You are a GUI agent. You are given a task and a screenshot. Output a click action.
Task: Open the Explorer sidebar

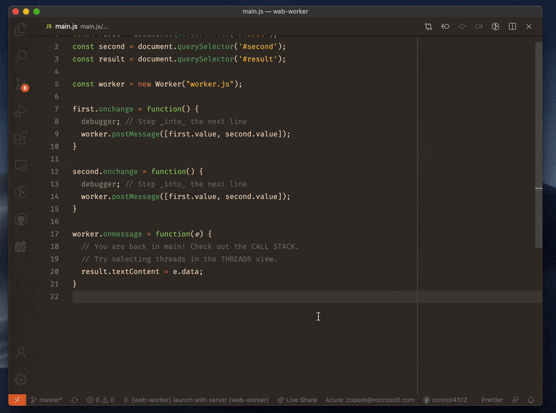(x=21, y=29)
